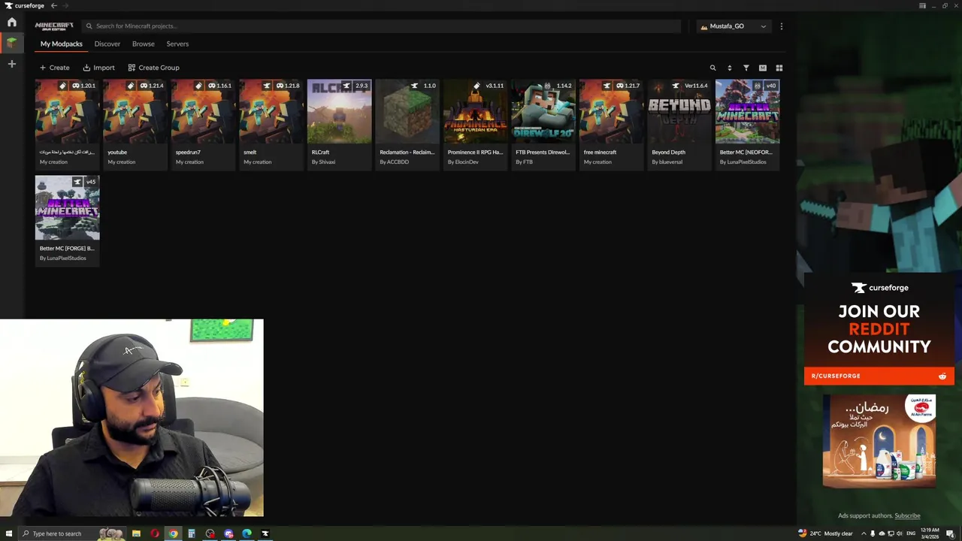Viewport: 962px width, 541px height.
Task: Open the OneDrive cloud tray icon
Action: tap(882, 533)
